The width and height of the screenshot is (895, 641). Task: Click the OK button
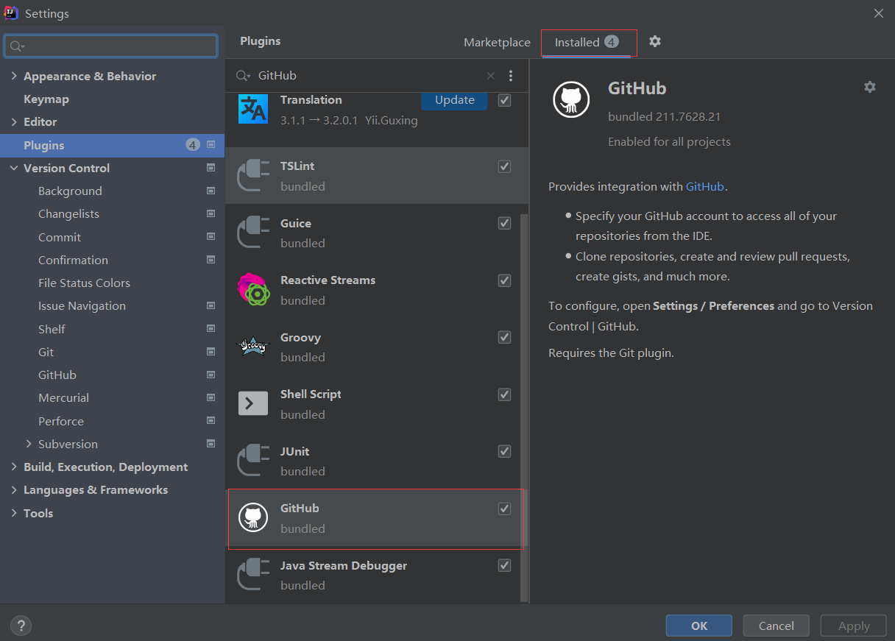tap(699, 626)
